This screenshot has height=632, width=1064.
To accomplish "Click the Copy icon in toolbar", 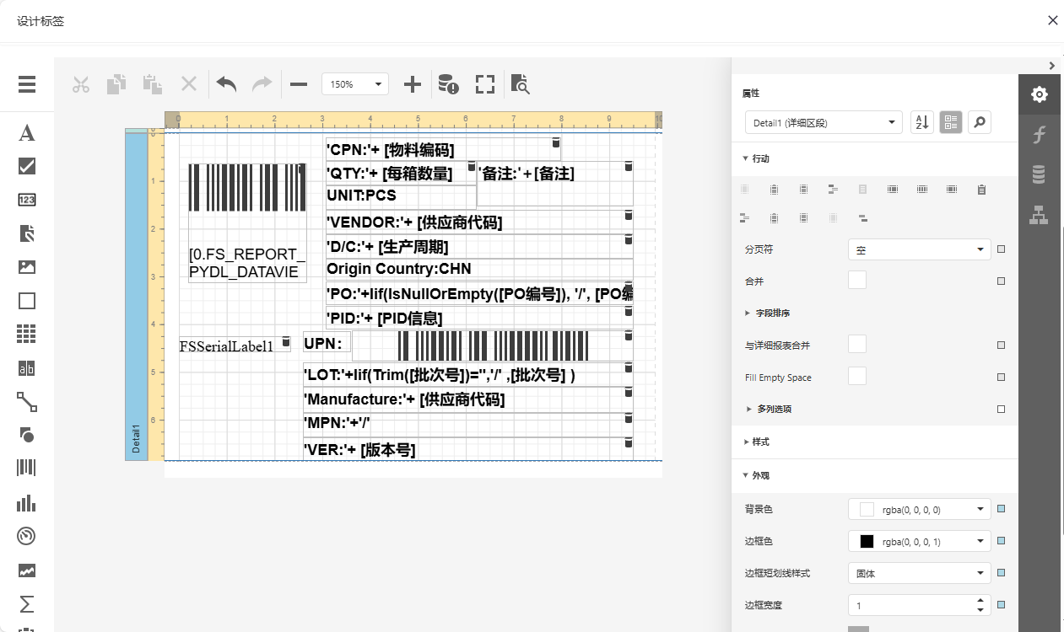I will click(116, 84).
